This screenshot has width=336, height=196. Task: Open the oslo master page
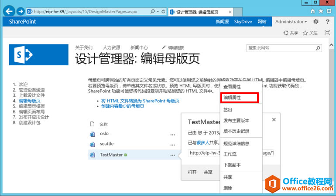[104, 134]
